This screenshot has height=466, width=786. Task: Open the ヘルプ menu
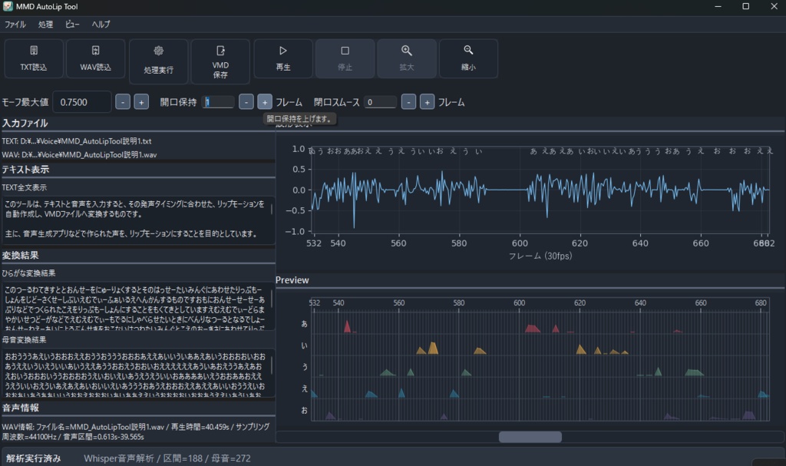point(99,24)
